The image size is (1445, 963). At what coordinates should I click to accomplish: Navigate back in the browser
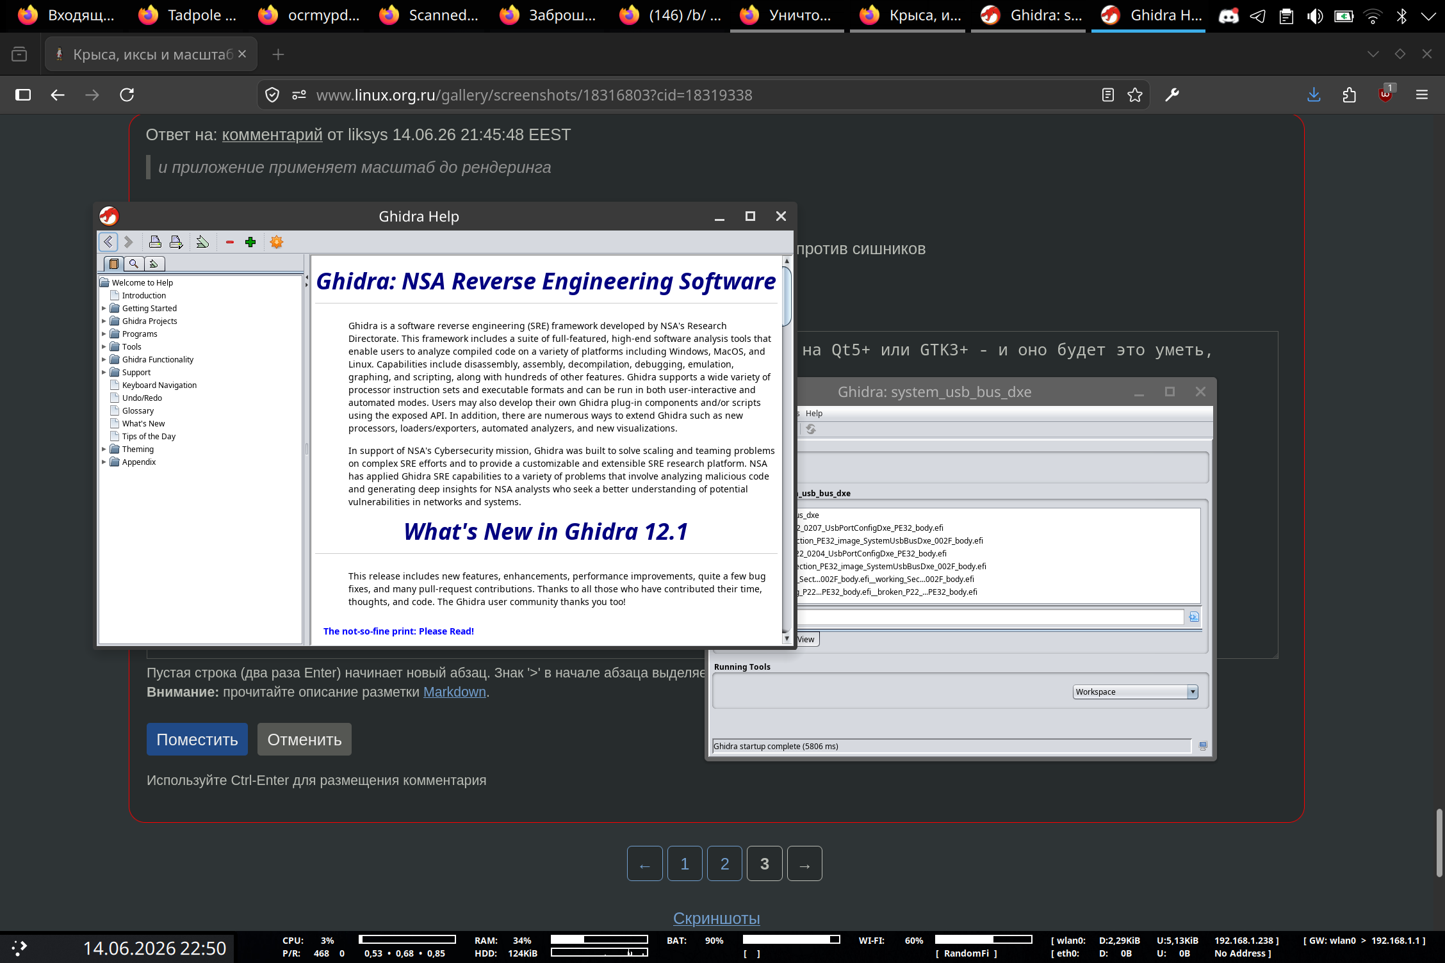coord(58,95)
